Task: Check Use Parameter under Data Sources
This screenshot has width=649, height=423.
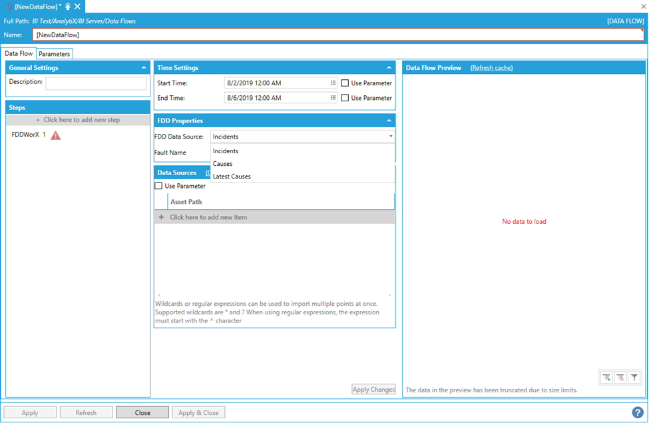Action: (x=158, y=186)
